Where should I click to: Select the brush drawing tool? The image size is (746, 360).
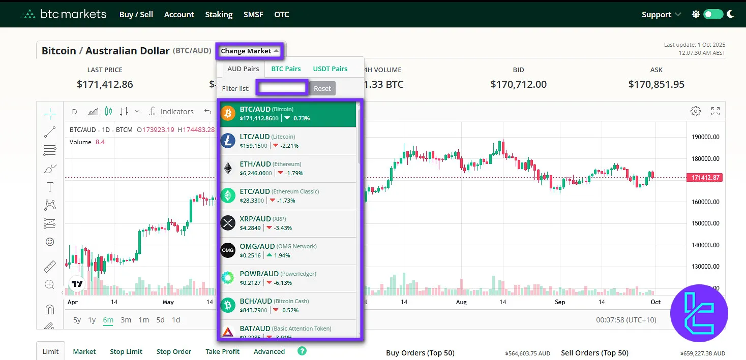(49, 168)
